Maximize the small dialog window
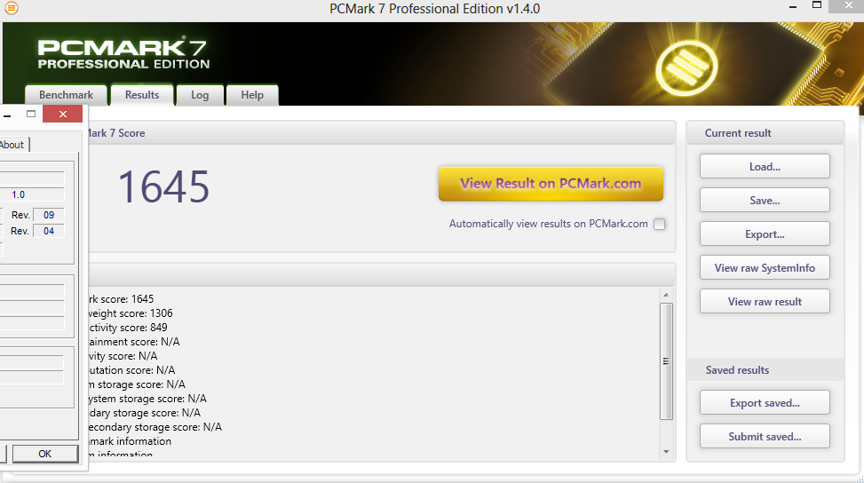 click(x=31, y=114)
